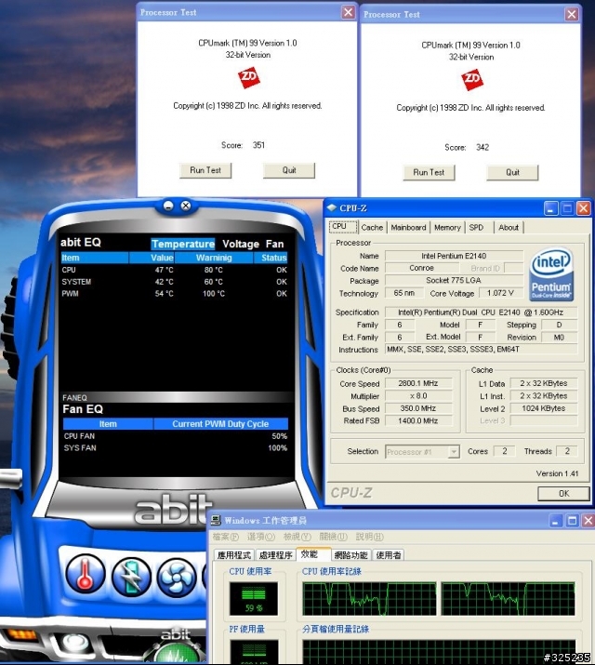Open the Memory tab in CPU-Z
This screenshot has width=595, height=665.
click(x=447, y=227)
